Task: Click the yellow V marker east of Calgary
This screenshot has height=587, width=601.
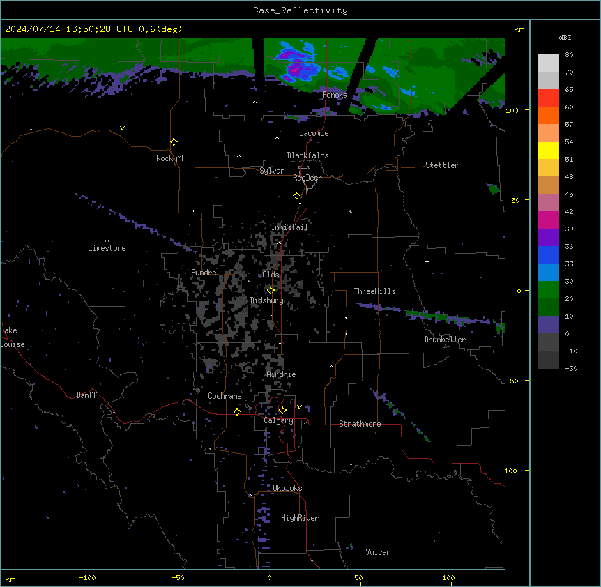Action: pos(299,407)
